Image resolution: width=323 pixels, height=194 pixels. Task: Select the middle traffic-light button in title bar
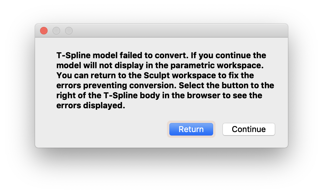(56, 31)
